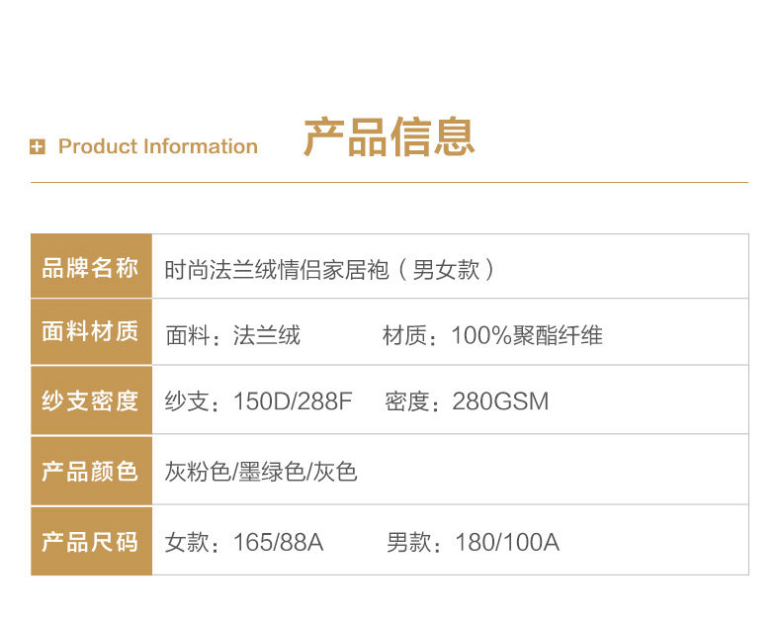
Task: Select the 品牌名称 label cell
Action: [x=91, y=266]
